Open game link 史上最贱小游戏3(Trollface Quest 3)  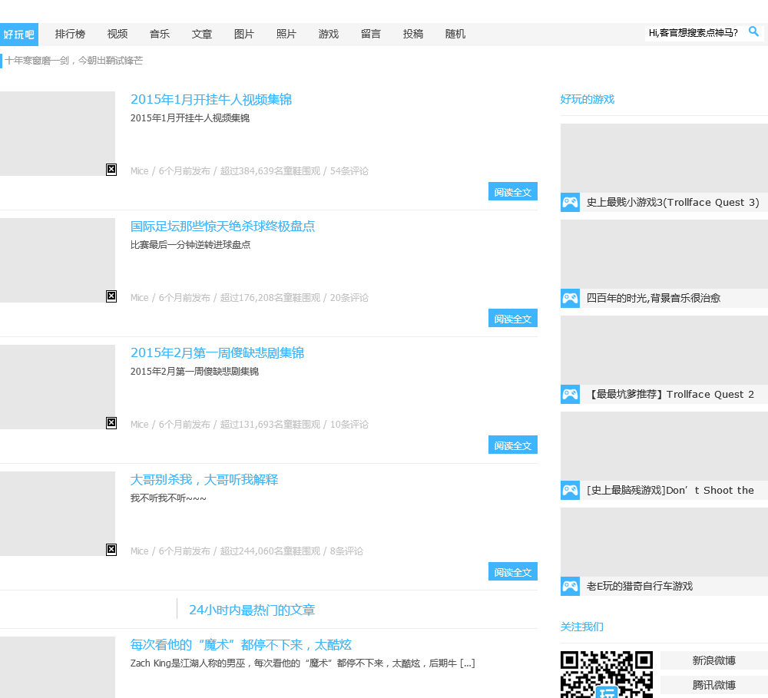pos(673,202)
